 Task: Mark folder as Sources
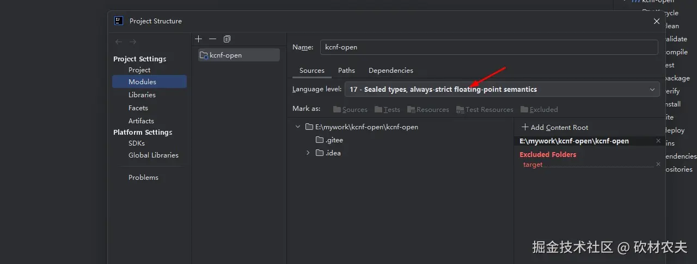(350, 110)
